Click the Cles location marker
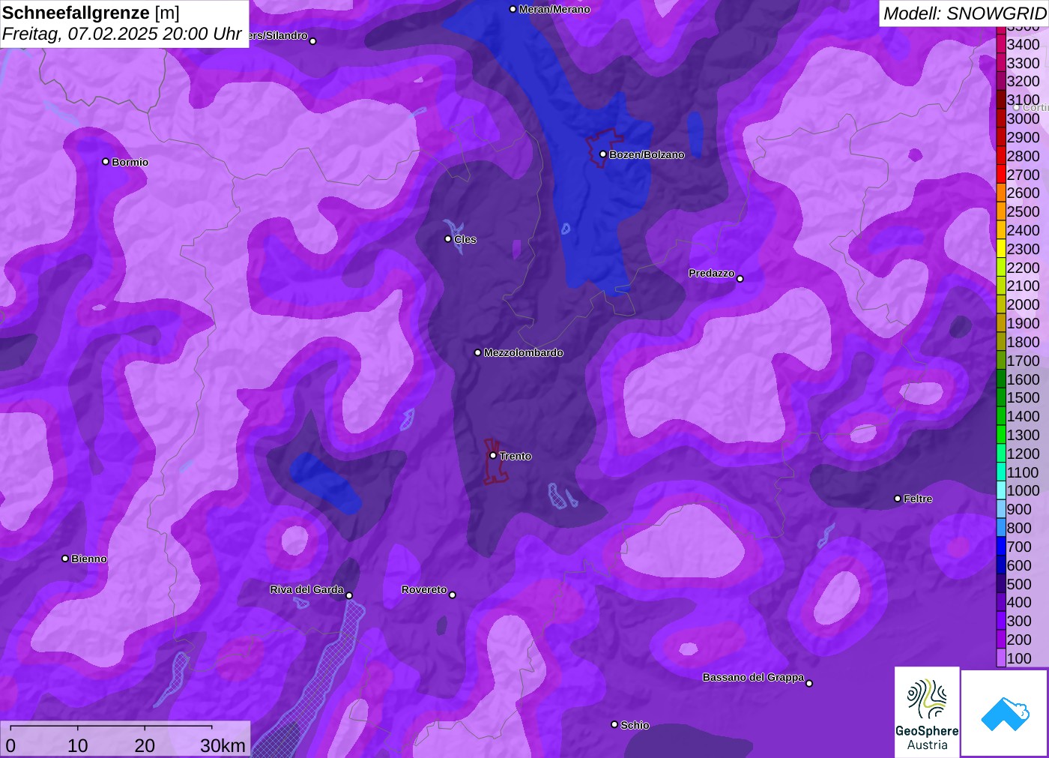 point(448,239)
